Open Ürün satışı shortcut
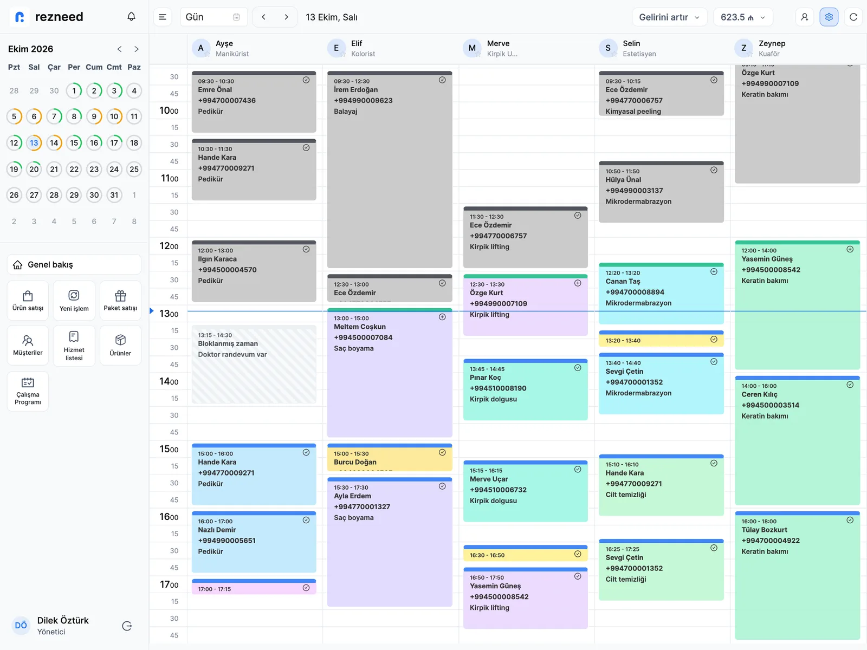The height and width of the screenshot is (650, 867). tap(28, 301)
